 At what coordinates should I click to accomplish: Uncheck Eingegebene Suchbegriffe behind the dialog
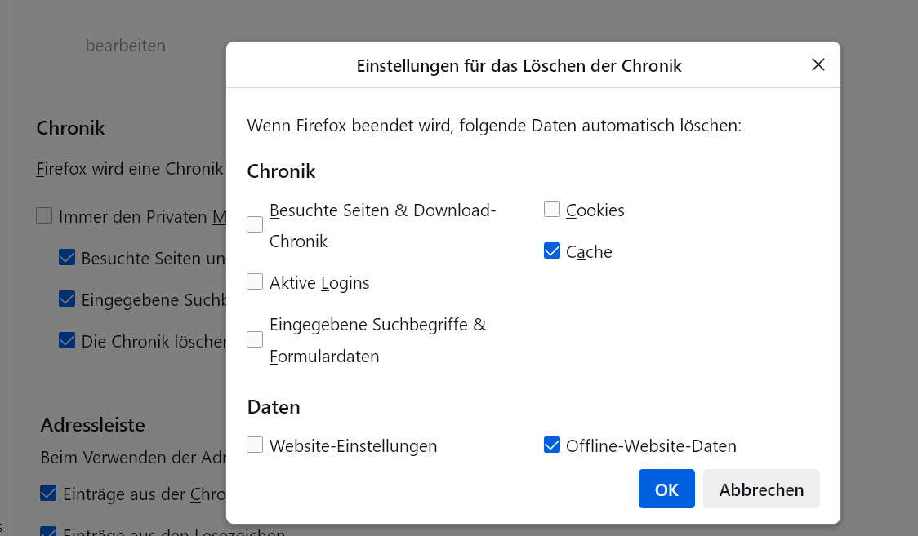(67, 299)
